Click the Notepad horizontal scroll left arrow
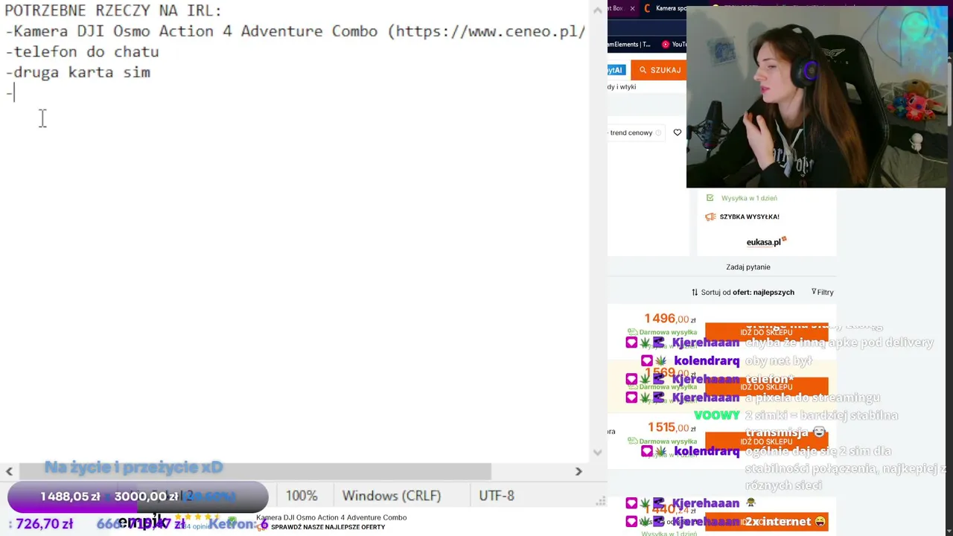This screenshot has width=953, height=536. click(9, 471)
